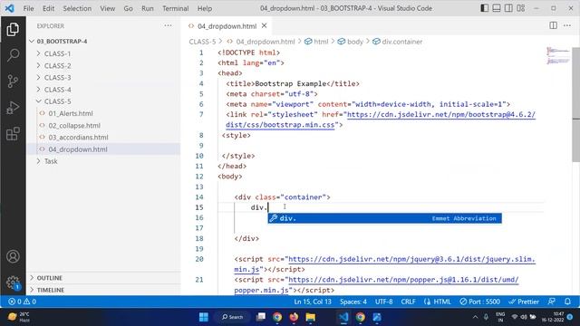Open editor more actions ellipsis

567,25
